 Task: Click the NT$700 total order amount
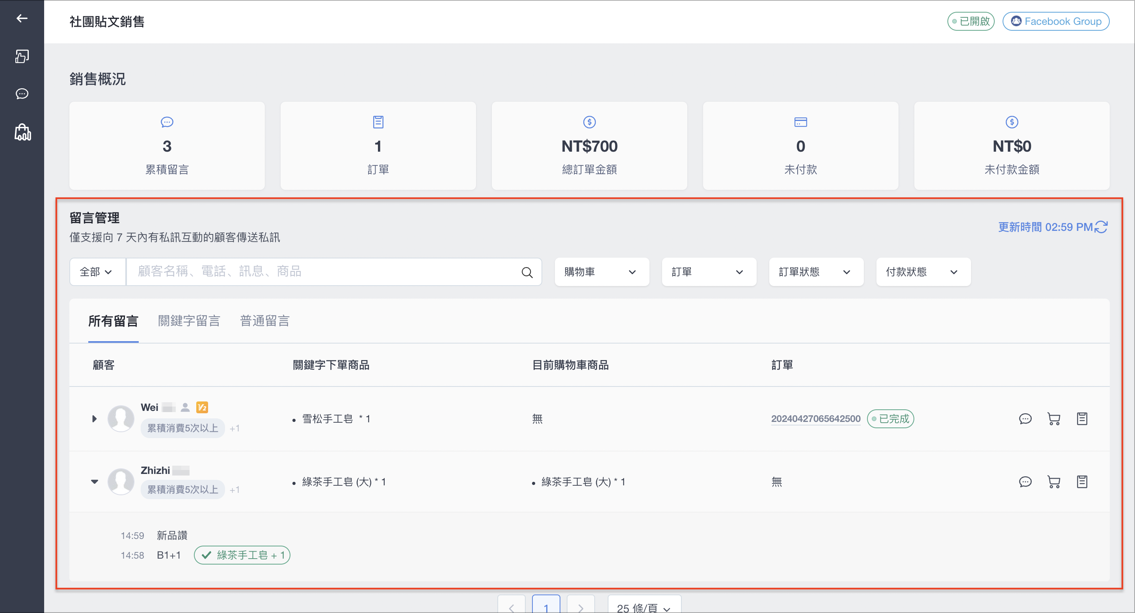(590, 146)
